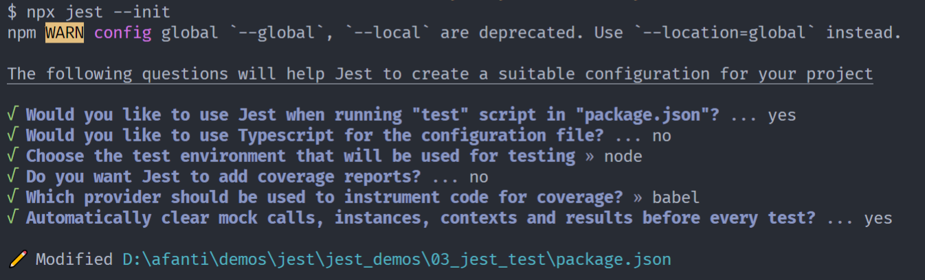The height and width of the screenshot is (280, 925).
Task: Click the 'yes' answer after the clear mock question
Action: pyautogui.click(x=878, y=219)
